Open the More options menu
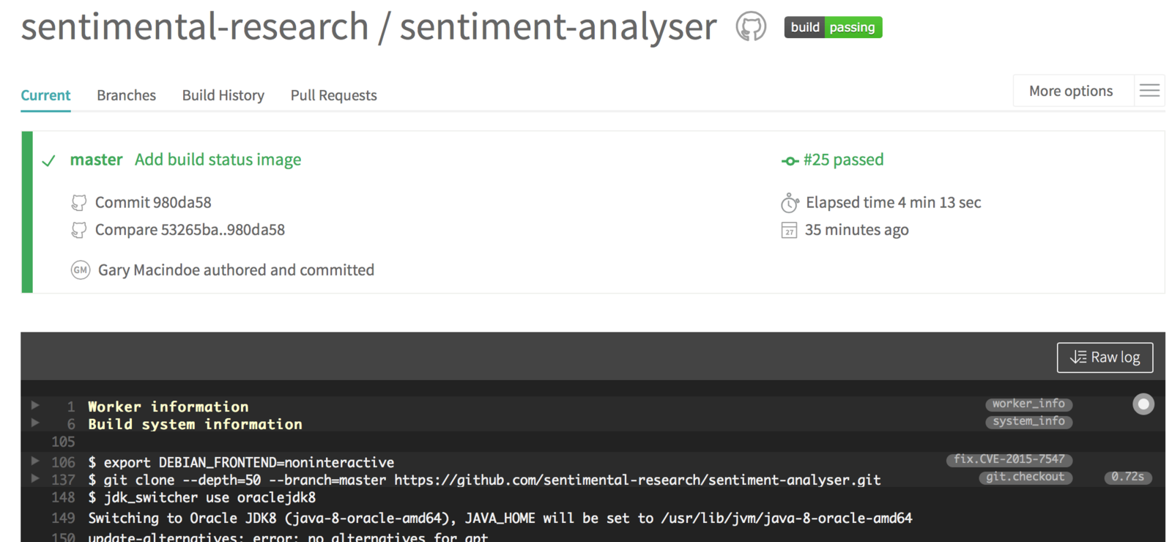Viewport: 1172px width, 542px height. click(x=1071, y=91)
